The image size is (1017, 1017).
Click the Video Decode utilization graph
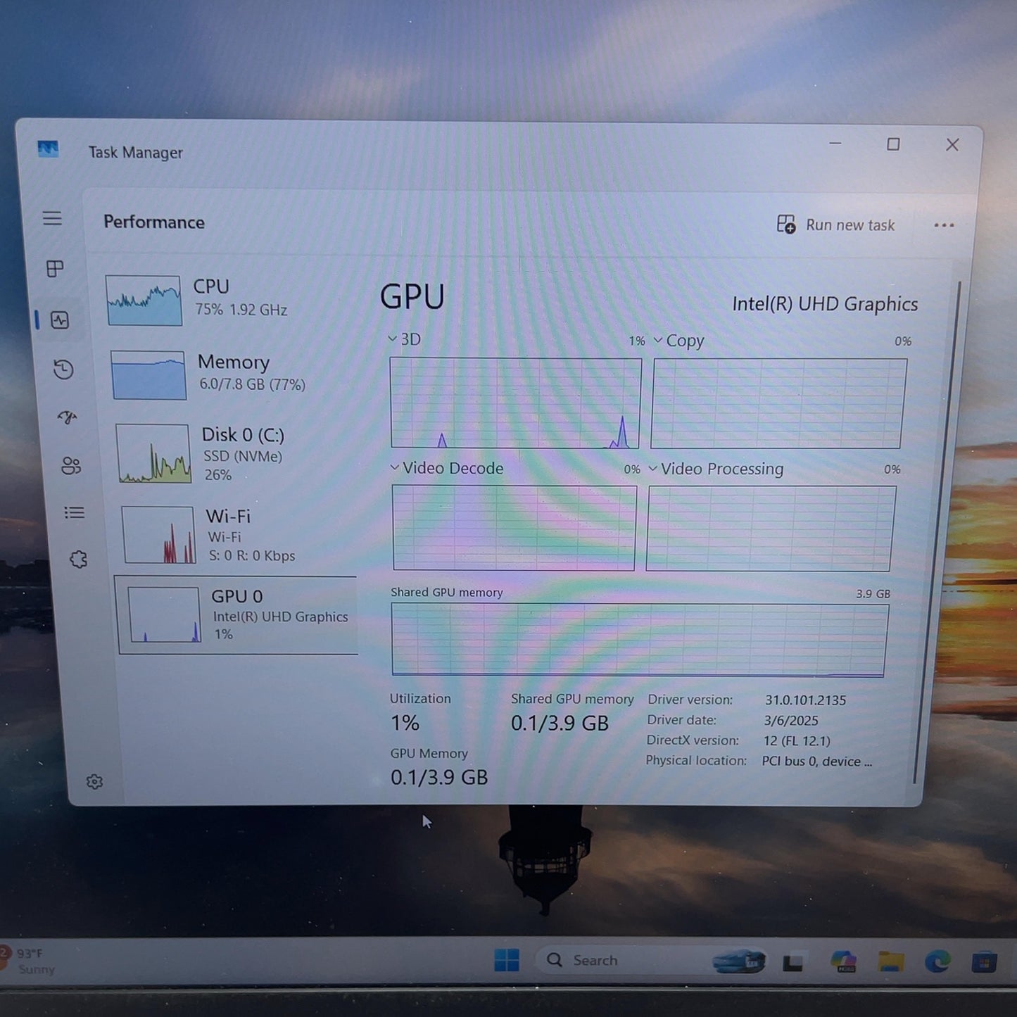click(514, 528)
